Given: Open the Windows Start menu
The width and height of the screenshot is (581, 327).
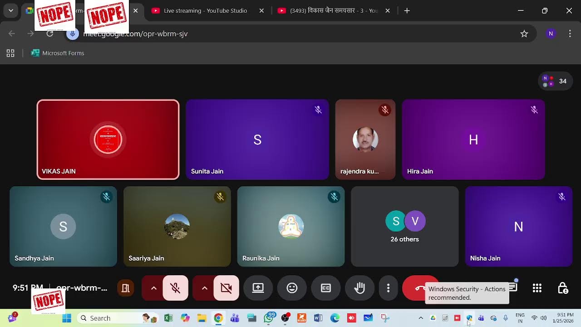Looking at the screenshot, I should (x=67, y=318).
